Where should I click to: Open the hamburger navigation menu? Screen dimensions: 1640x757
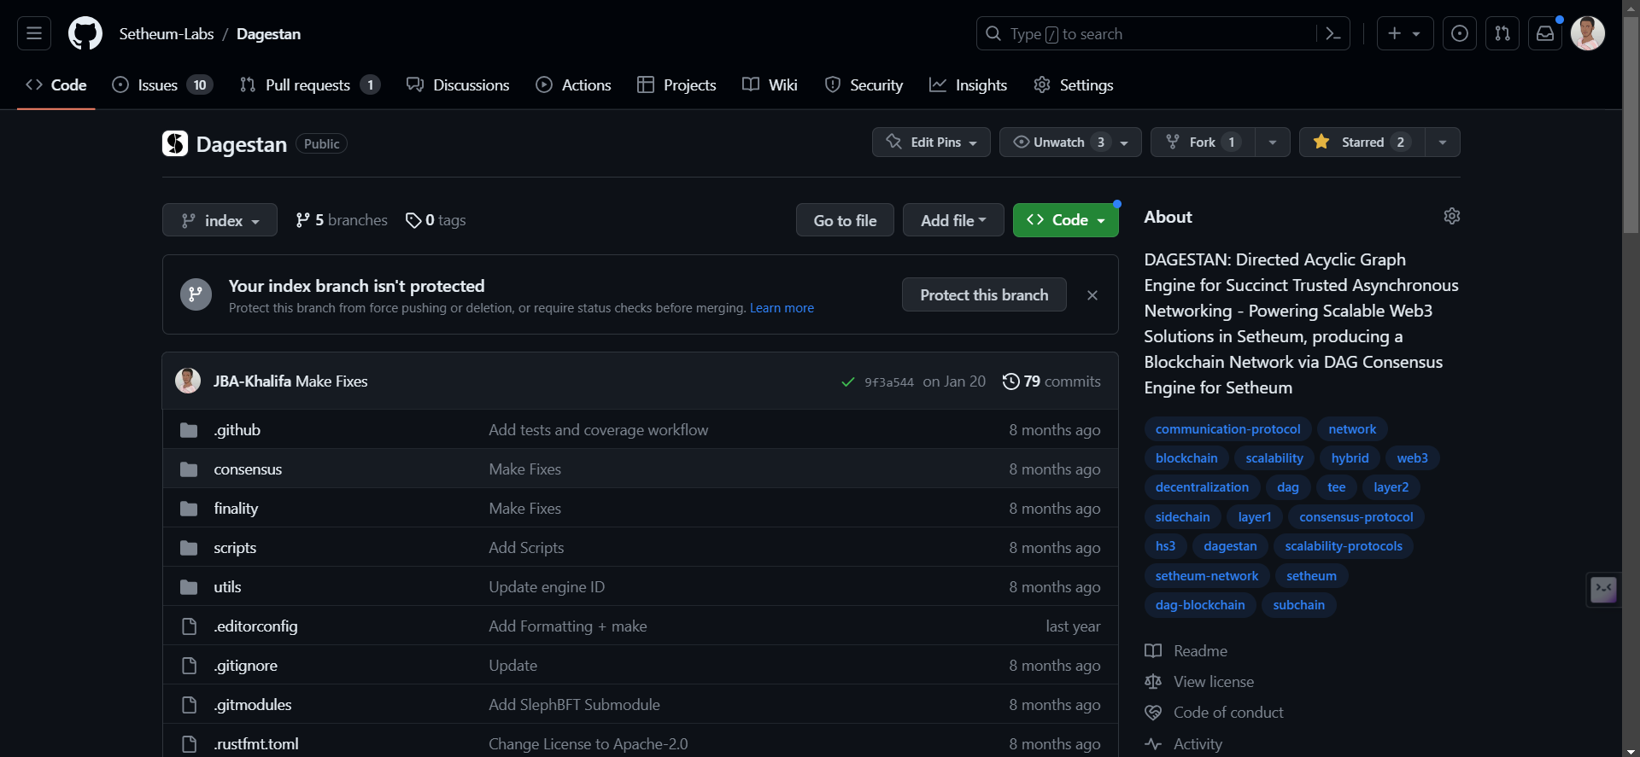34,33
